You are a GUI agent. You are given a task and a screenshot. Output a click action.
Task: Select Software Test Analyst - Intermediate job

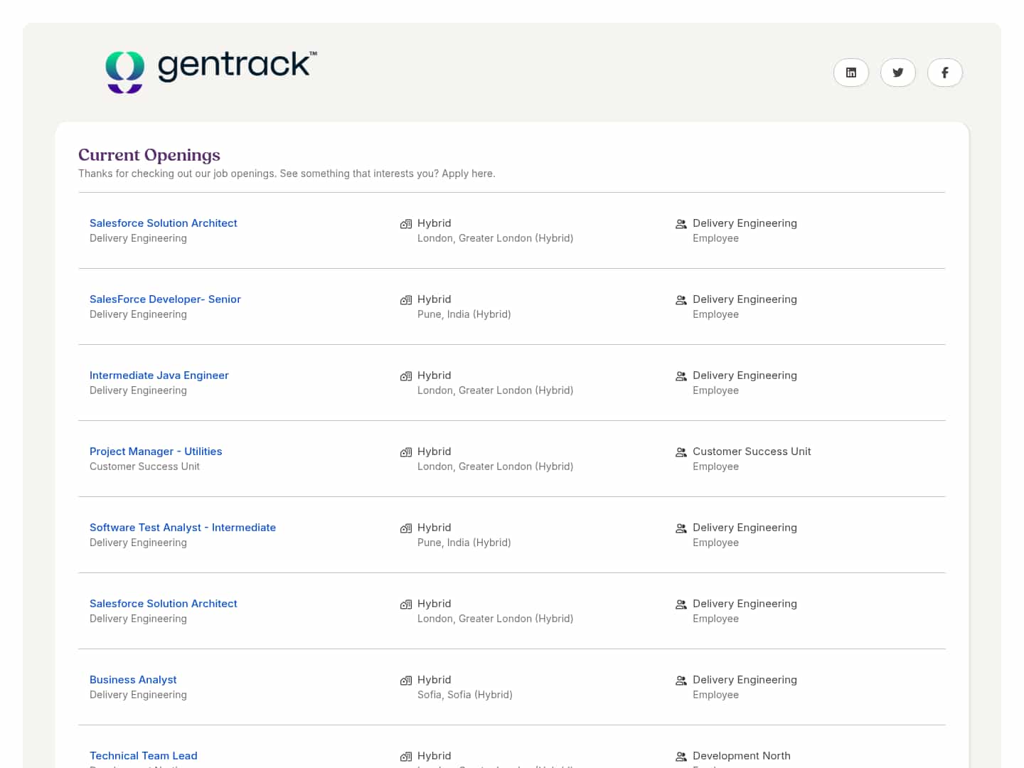coord(183,528)
